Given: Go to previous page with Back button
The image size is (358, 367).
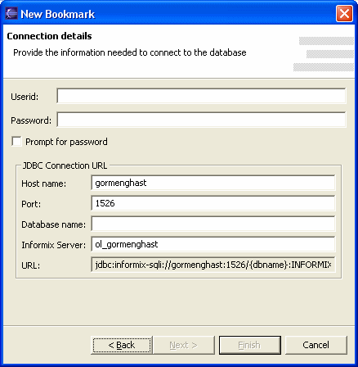Looking at the screenshot, I should point(122,345).
